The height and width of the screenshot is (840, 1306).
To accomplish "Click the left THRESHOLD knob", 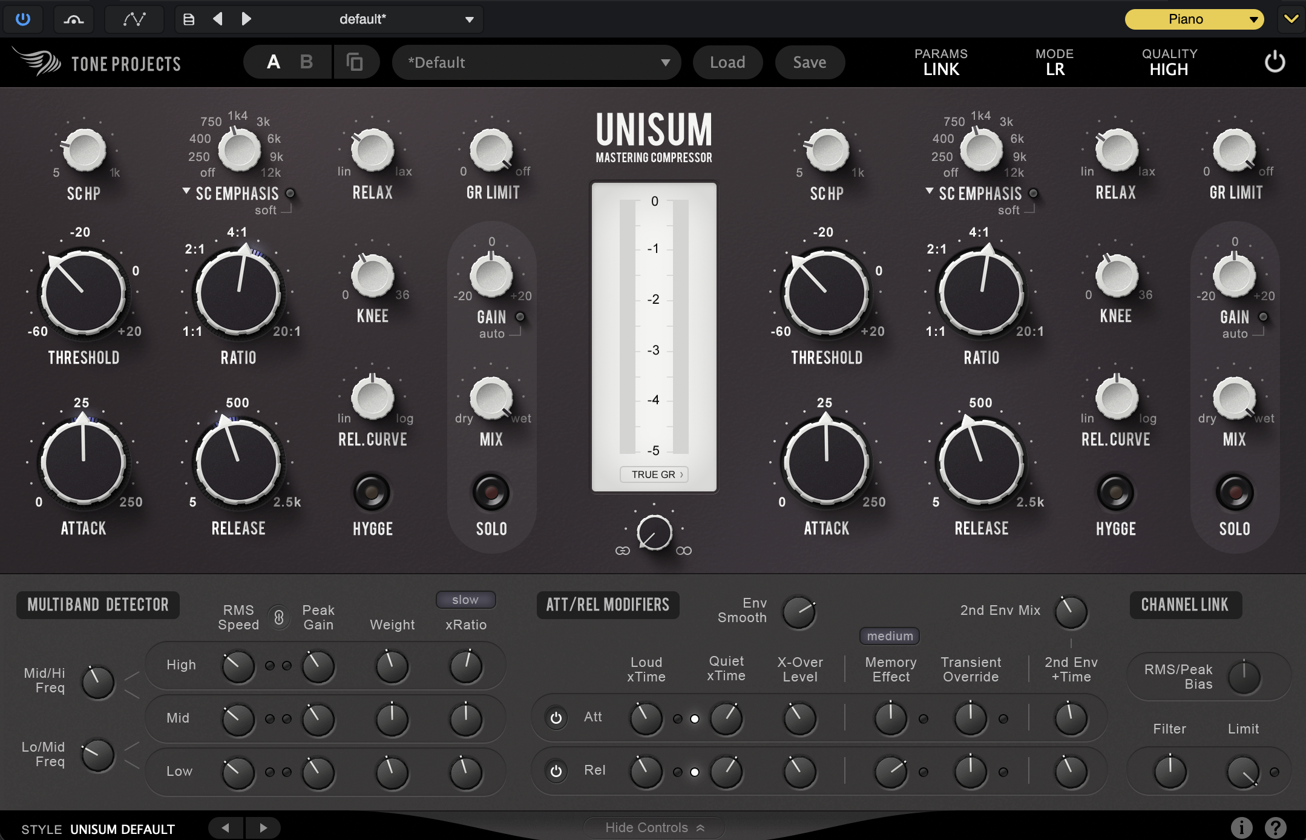I will tap(83, 292).
